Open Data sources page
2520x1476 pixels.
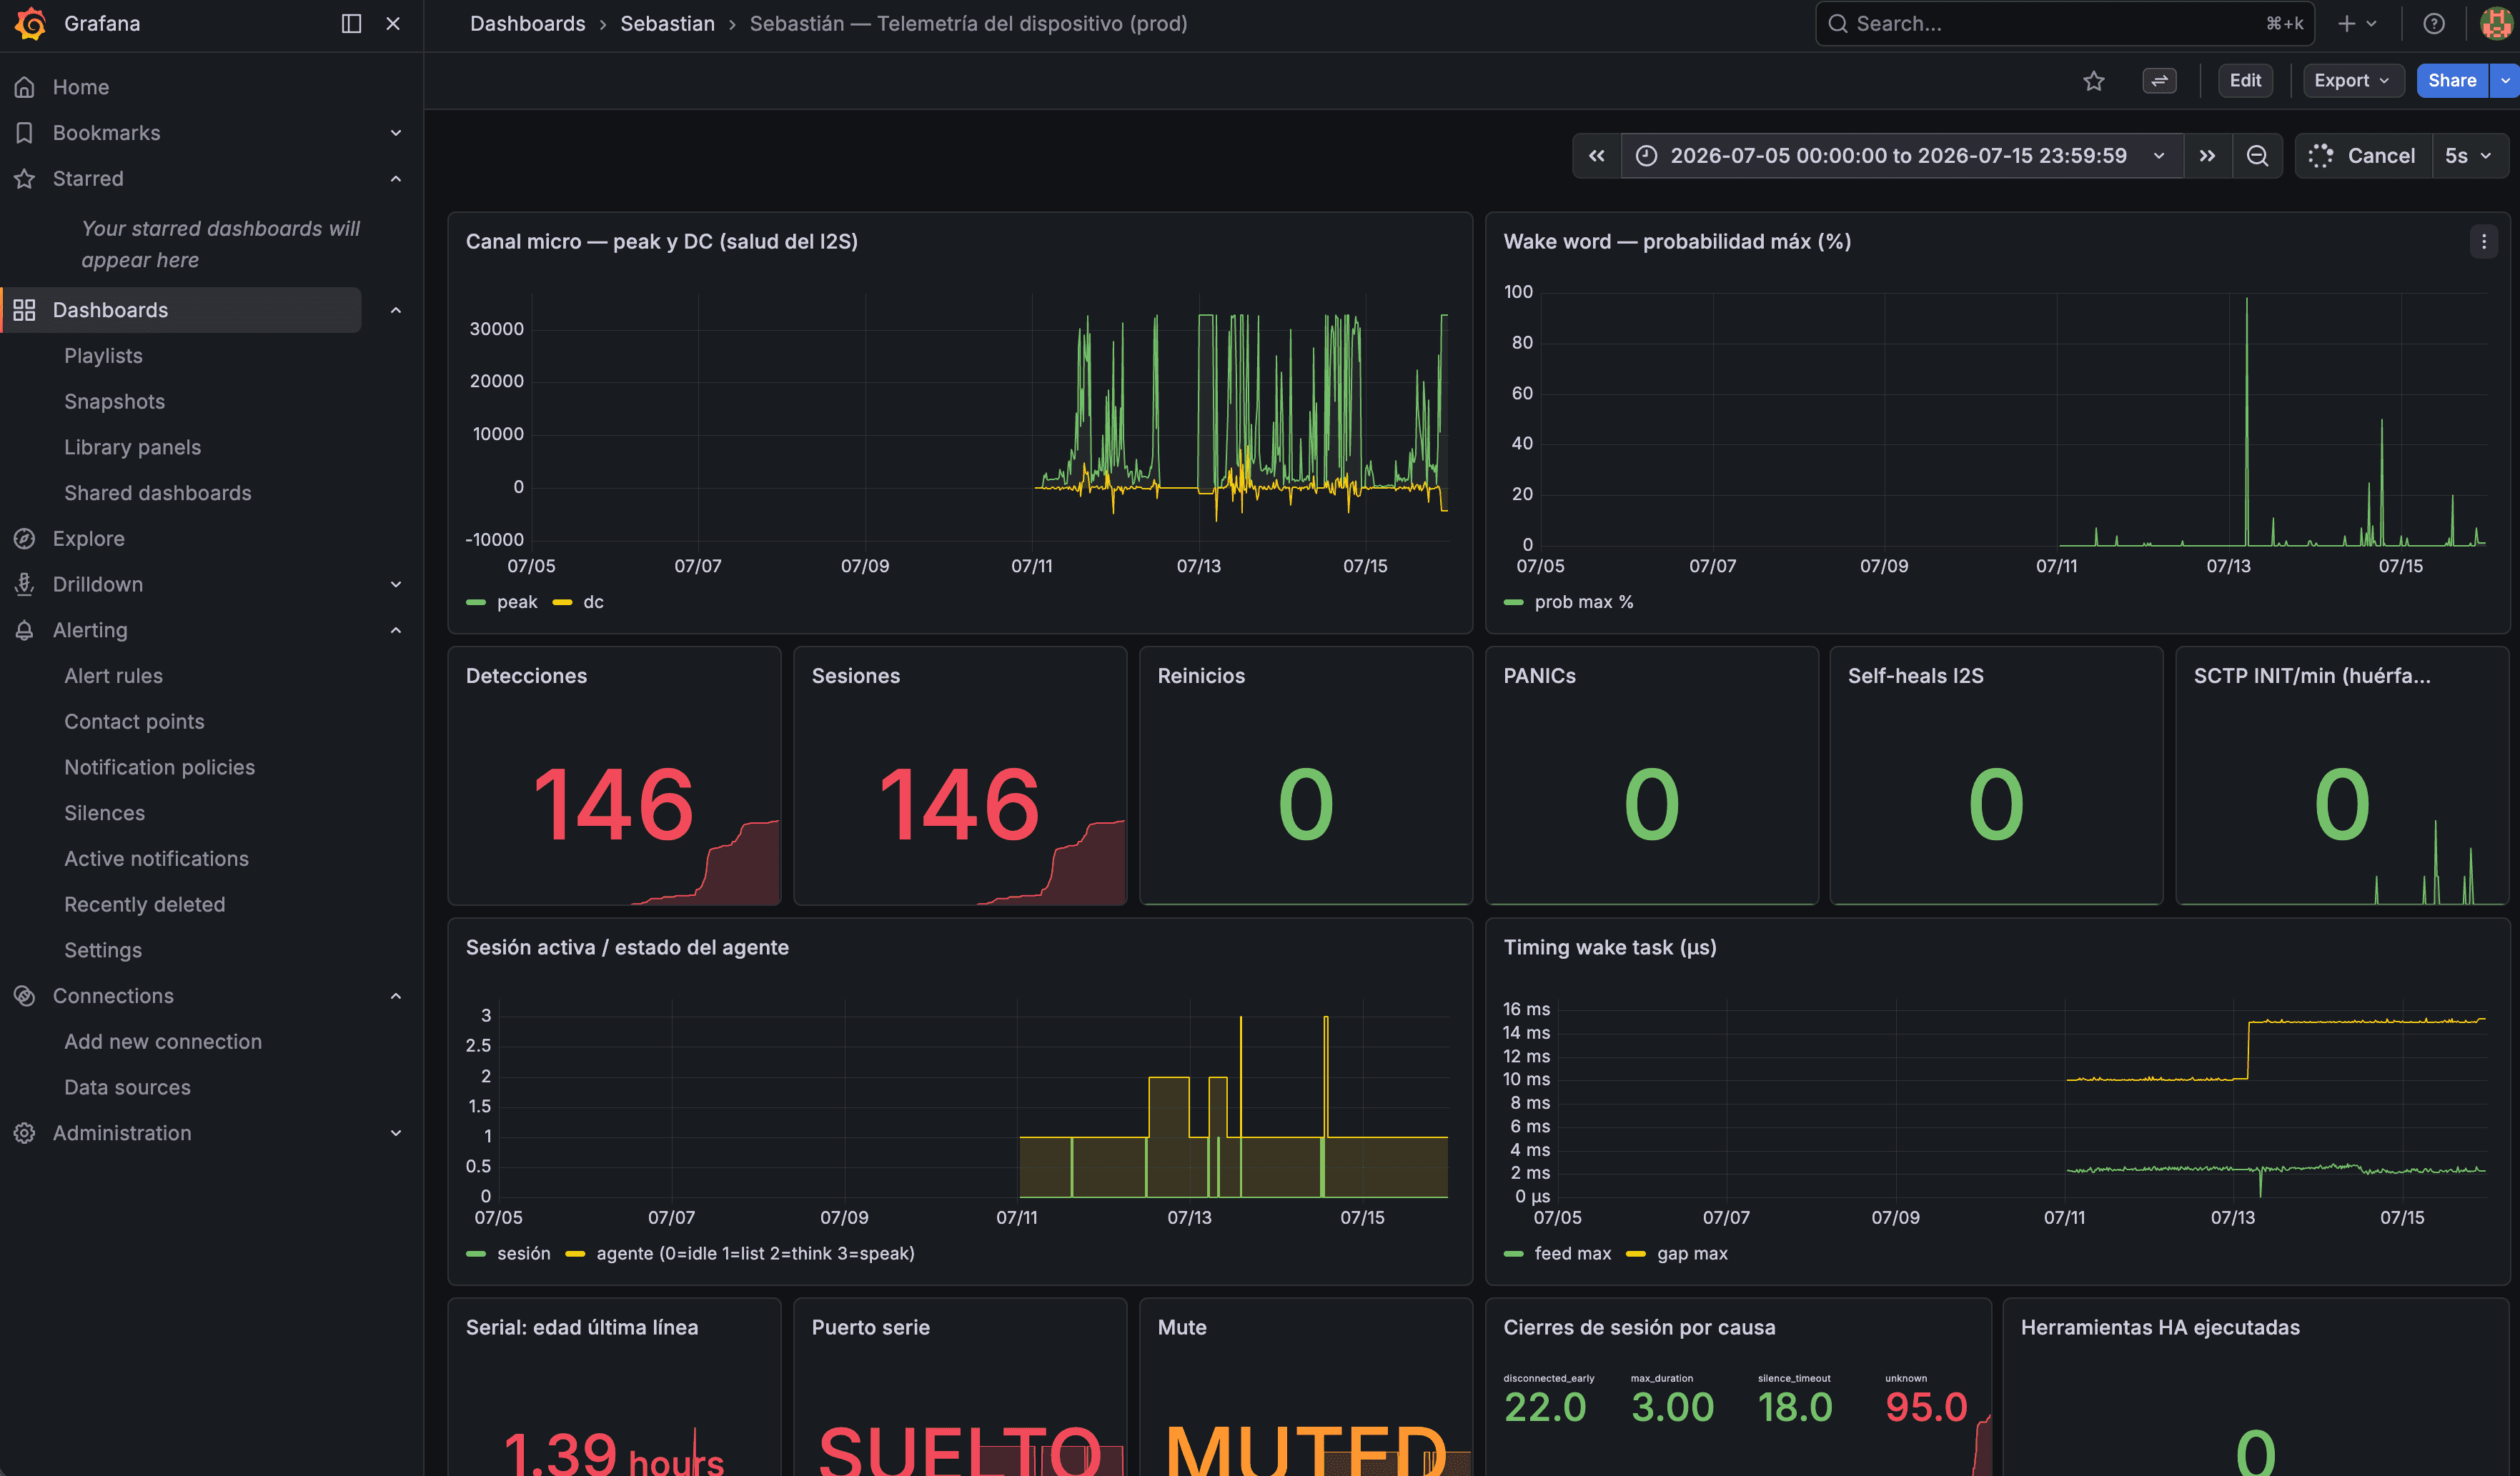[127, 1087]
